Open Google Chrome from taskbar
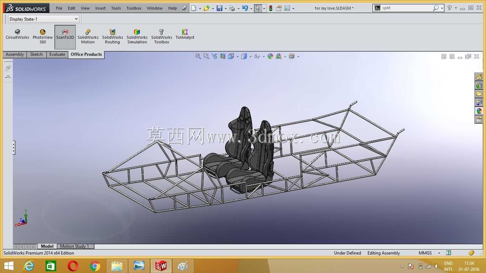The height and width of the screenshot is (273, 486). coord(95,266)
